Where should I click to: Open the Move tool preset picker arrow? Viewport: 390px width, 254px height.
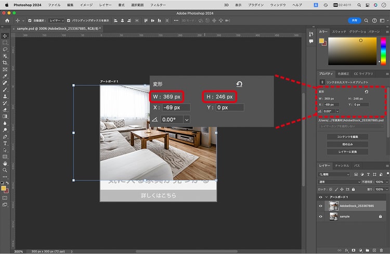[x=23, y=21]
